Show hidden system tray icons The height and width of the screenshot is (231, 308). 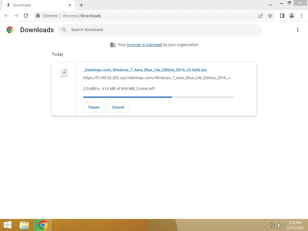(265, 225)
